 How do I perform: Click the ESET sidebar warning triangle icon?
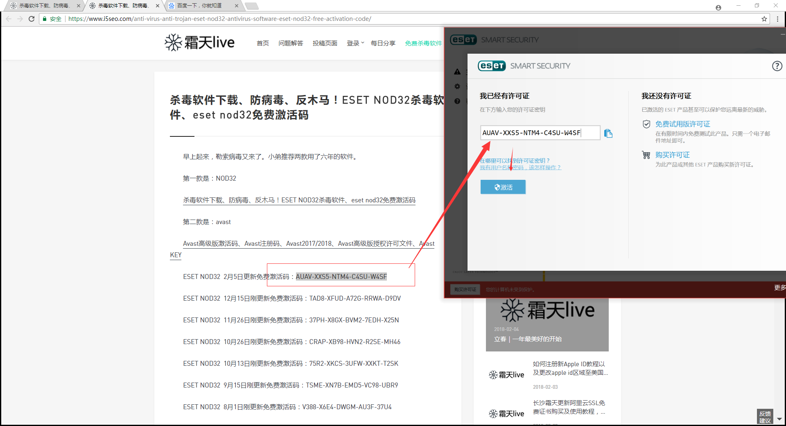click(x=457, y=72)
